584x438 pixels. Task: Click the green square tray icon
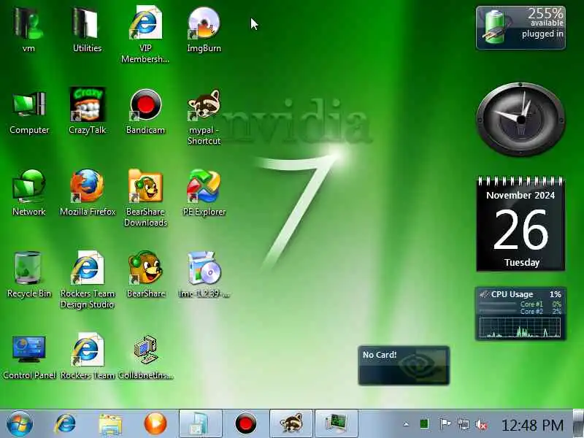point(424,424)
